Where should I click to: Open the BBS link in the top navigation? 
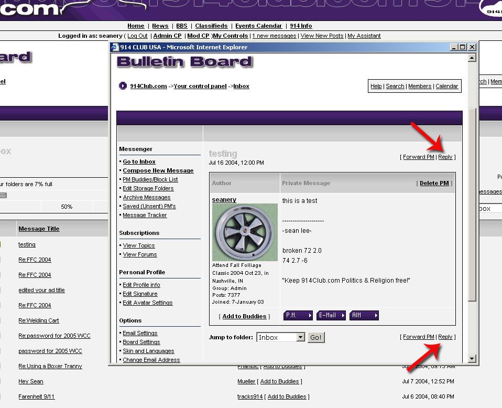point(182,26)
